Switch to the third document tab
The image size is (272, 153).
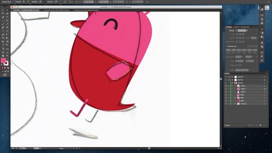click(x=86, y=10)
